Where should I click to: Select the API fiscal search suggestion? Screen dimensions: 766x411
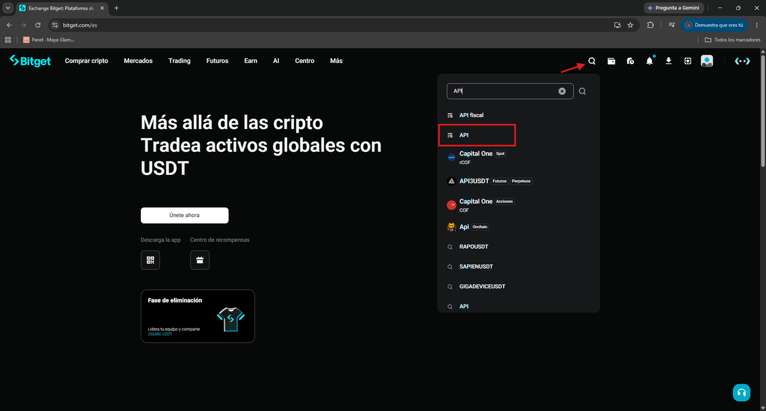[518, 115]
